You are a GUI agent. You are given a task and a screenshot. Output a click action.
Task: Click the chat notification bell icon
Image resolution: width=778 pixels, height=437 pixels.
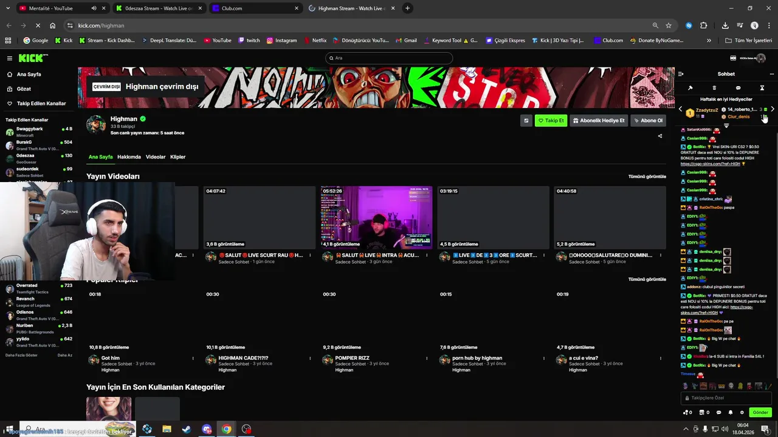(x=730, y=413)
